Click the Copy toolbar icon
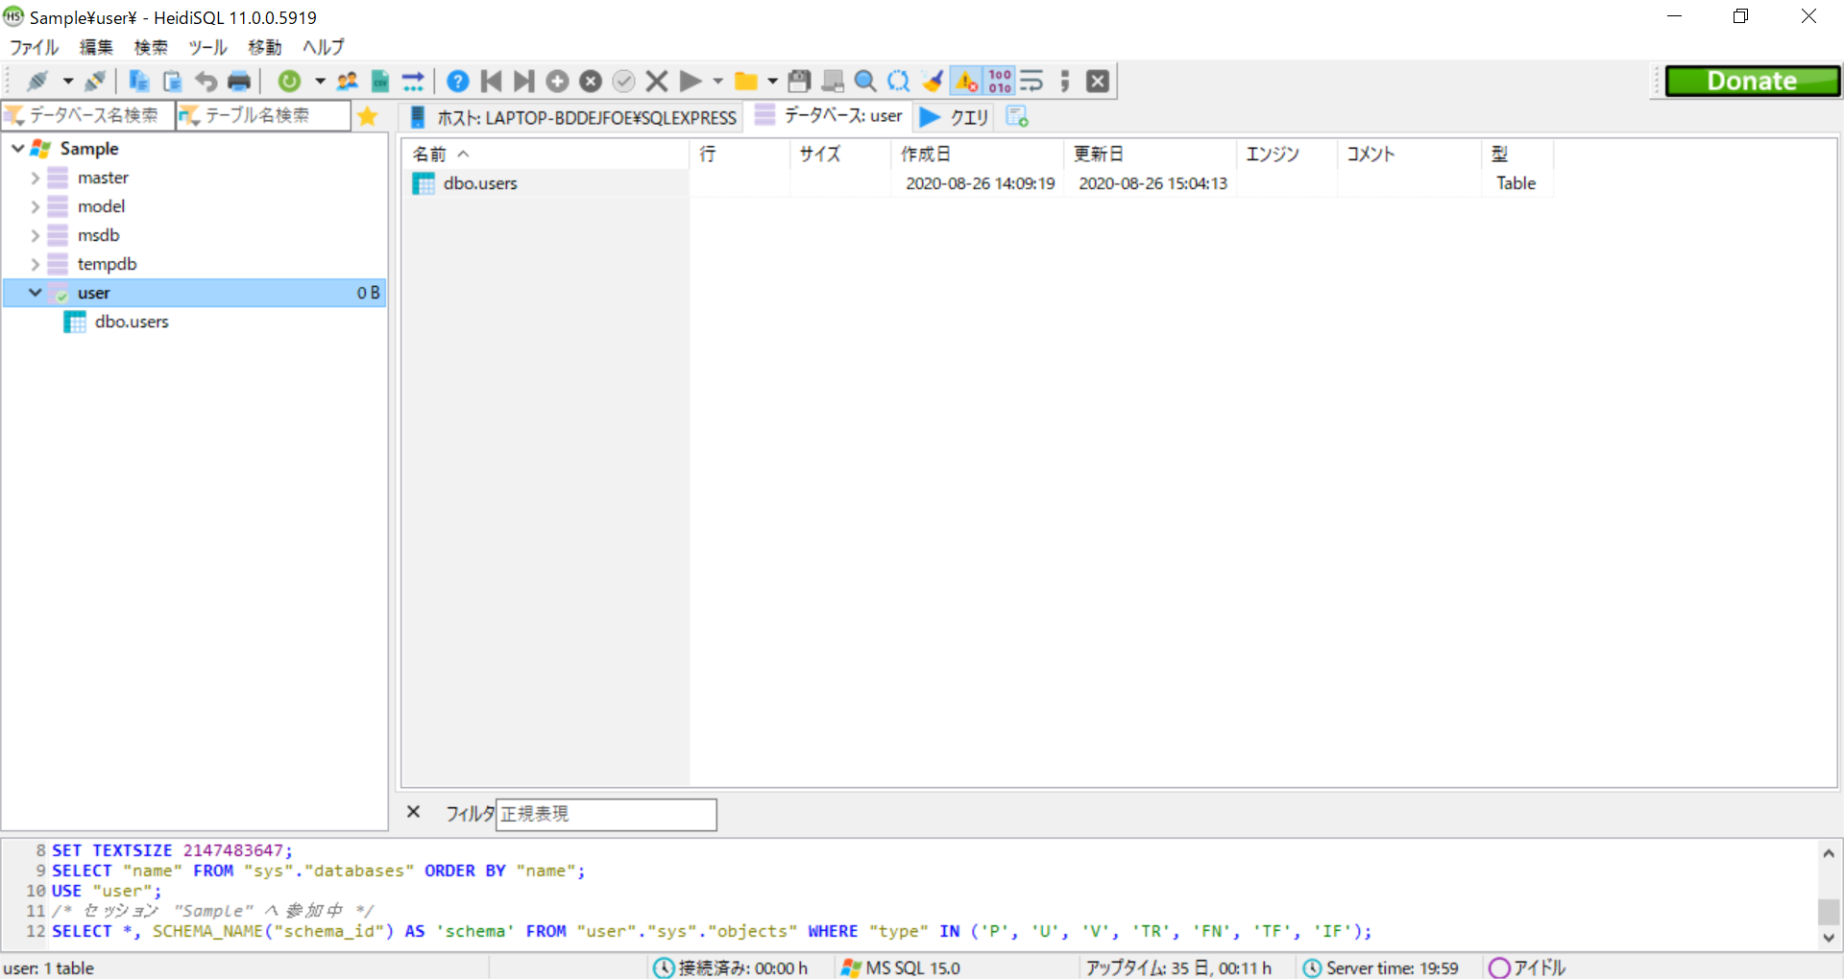 [x=139, y=82]
